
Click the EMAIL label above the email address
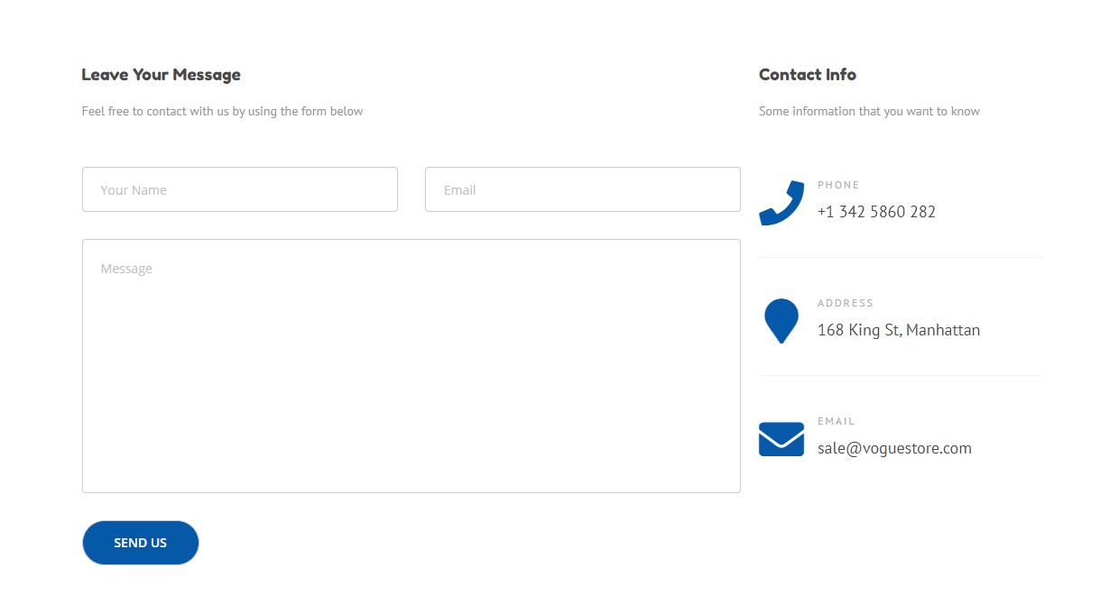coord(837,421)
